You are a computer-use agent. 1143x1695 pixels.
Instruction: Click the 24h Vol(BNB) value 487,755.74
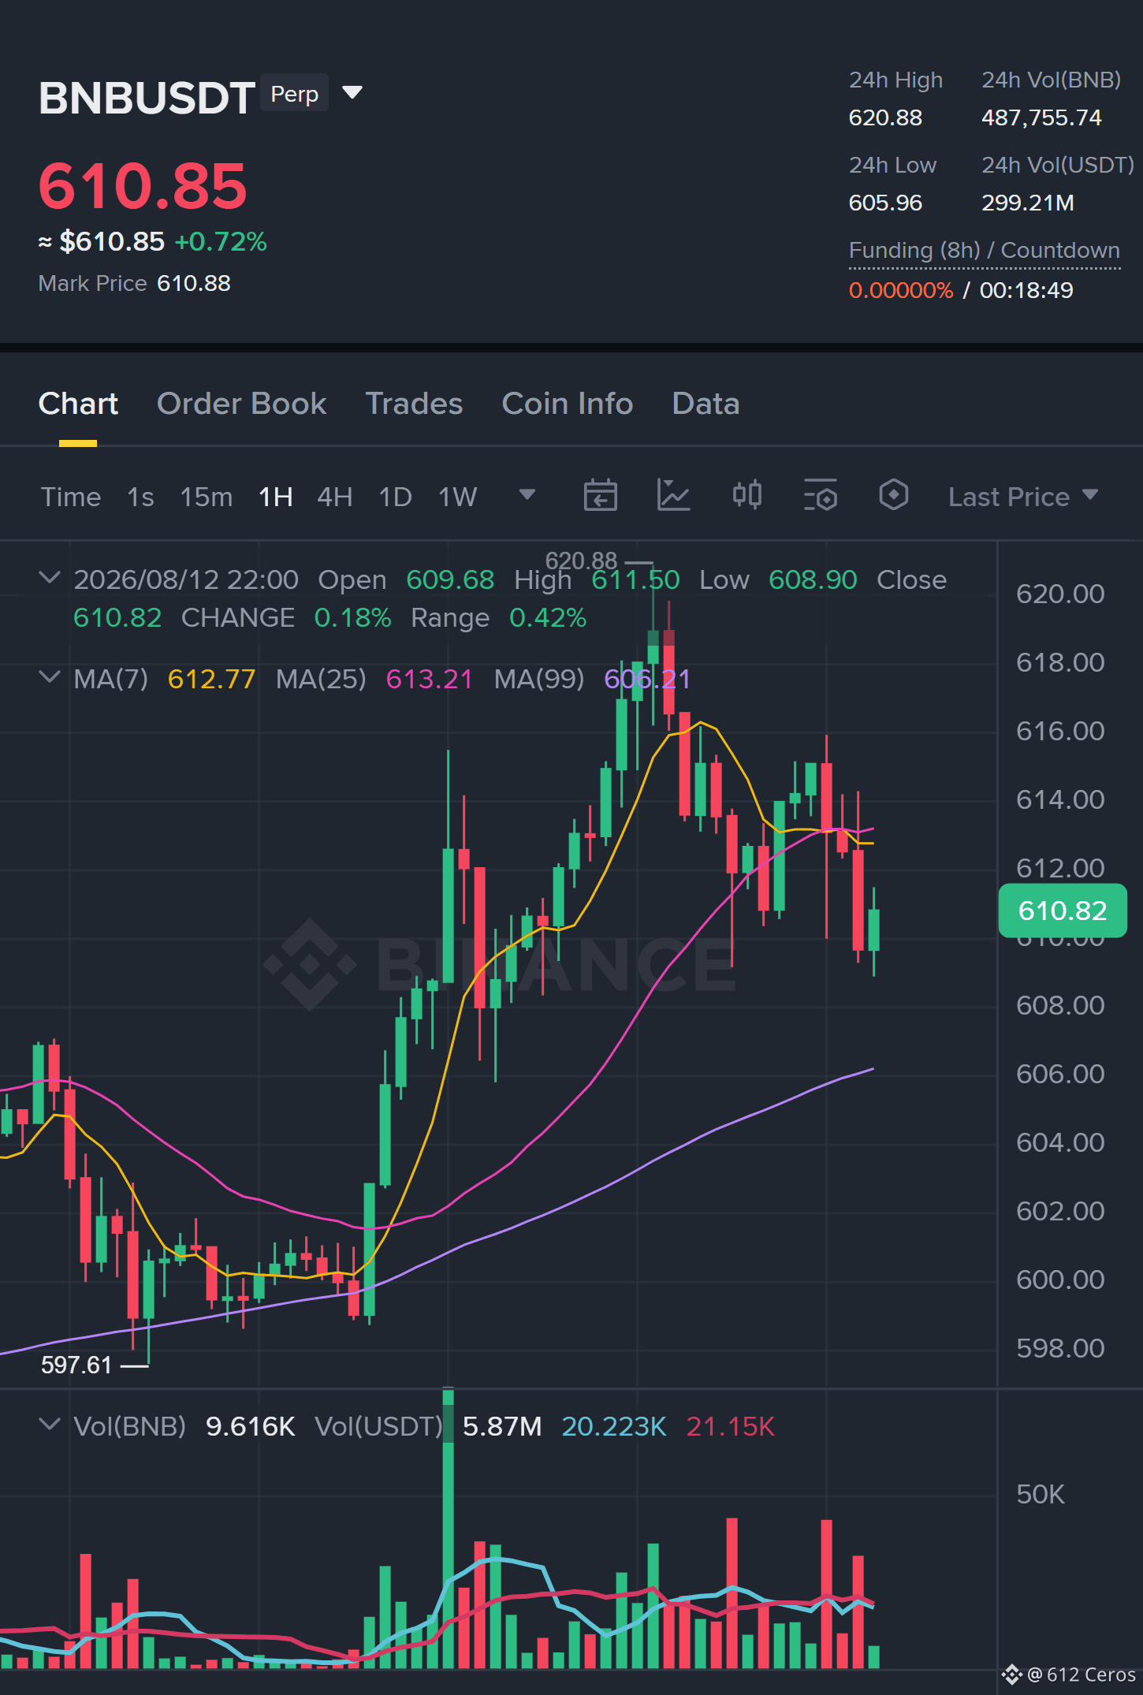pyautogui.click(x=1041, y=117)
